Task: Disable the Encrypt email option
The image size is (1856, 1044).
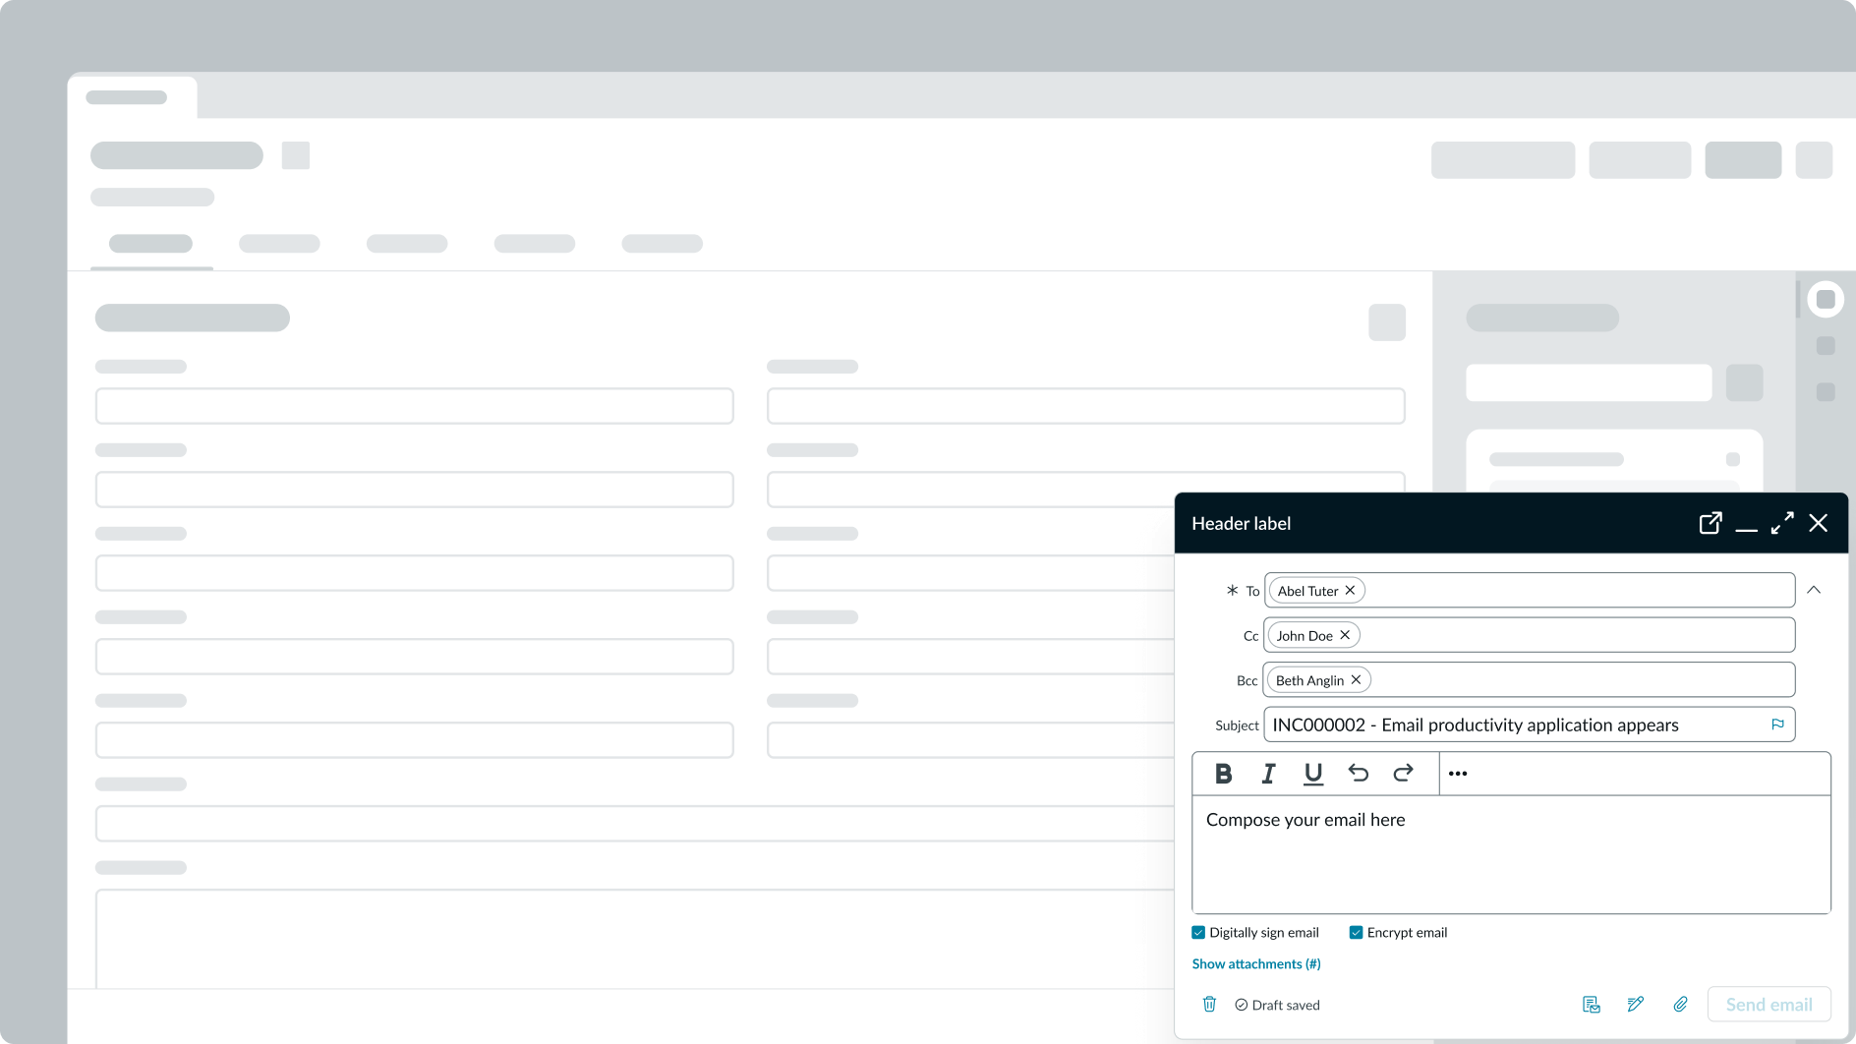Action: 1356,931
